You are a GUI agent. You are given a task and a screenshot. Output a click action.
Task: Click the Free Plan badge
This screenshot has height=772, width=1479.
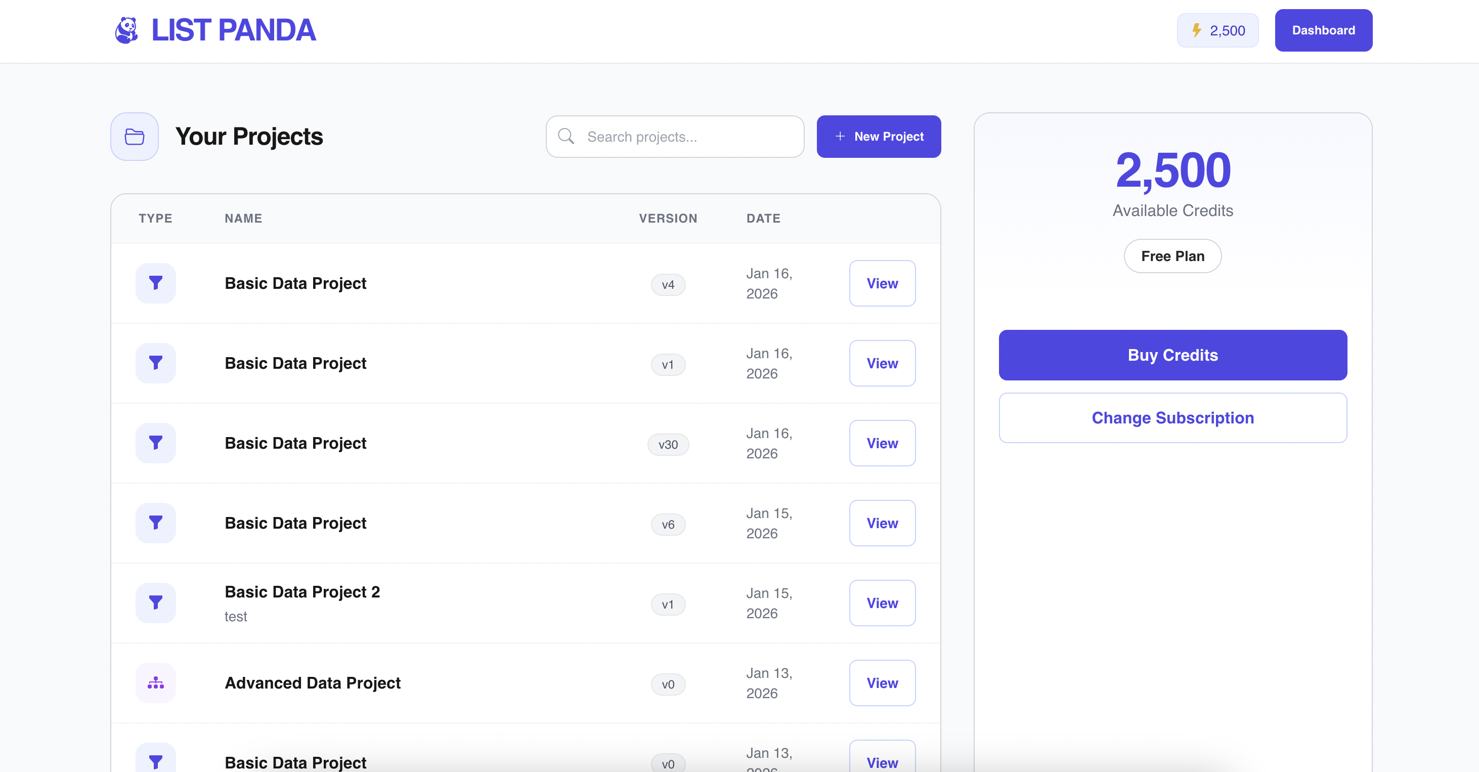point(1172,256)
